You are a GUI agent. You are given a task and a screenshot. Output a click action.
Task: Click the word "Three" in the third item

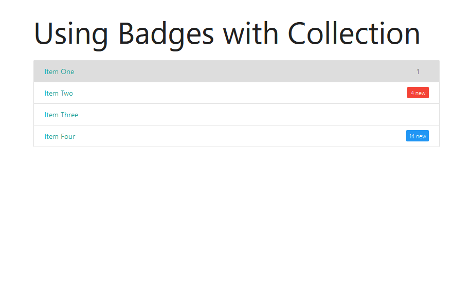(x=69, y=115)
